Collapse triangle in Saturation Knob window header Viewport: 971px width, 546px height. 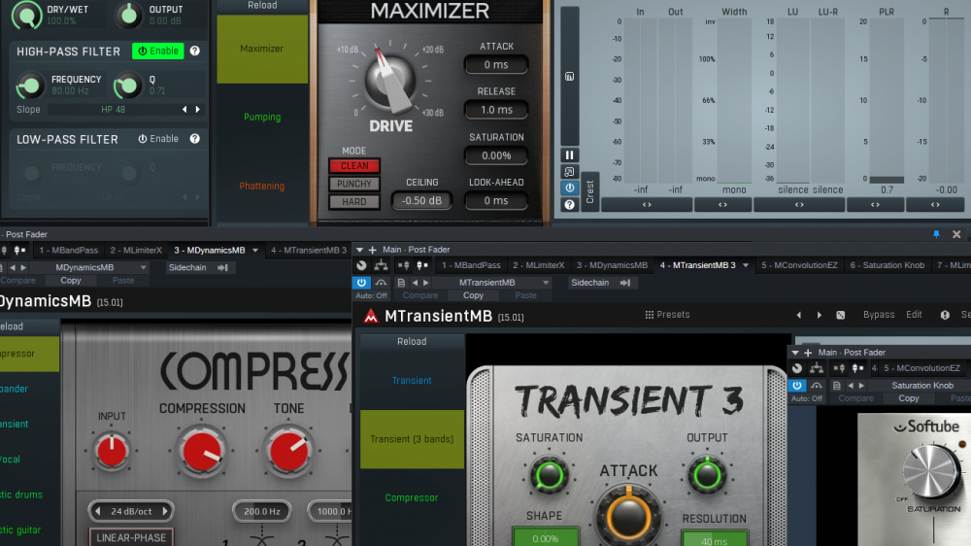tap(795, 353)
